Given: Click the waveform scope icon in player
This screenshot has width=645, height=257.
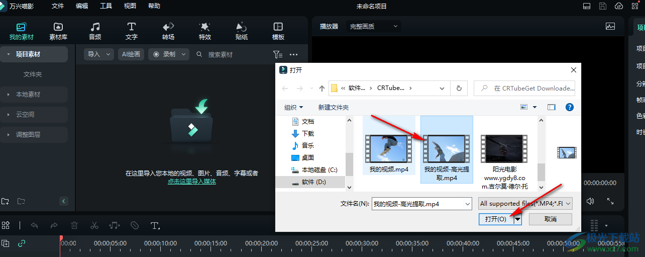Looking at the screenshot, I should pos(610,26).
